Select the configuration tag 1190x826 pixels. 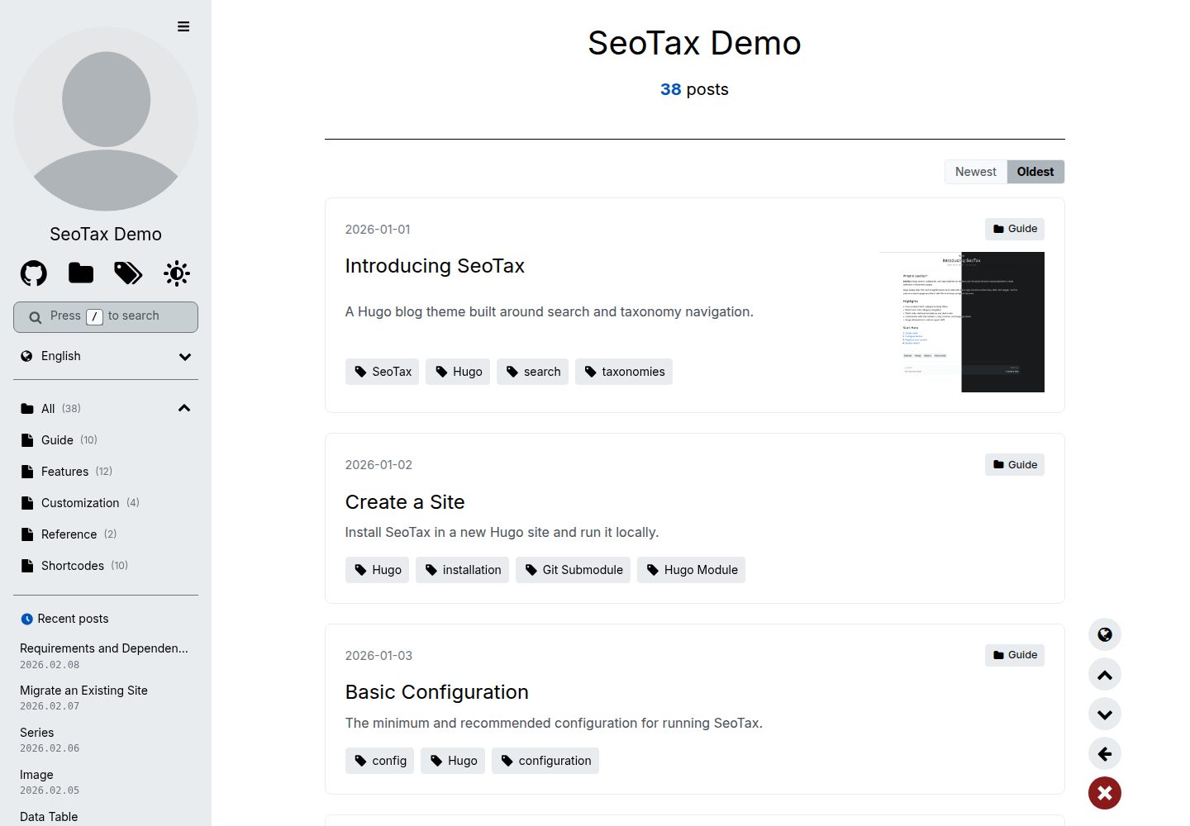(545, 761)
